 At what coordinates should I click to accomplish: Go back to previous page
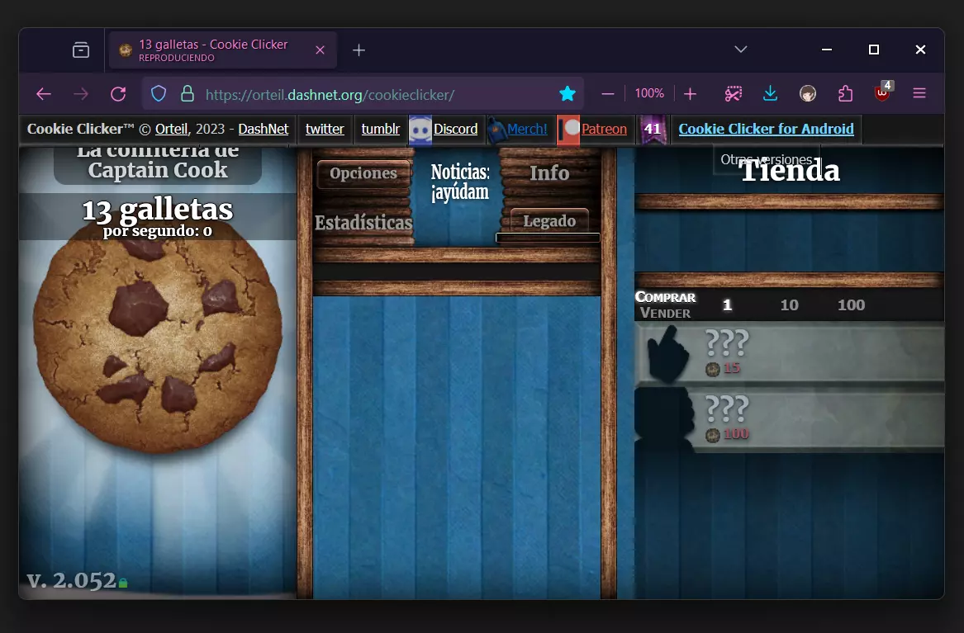44,94
